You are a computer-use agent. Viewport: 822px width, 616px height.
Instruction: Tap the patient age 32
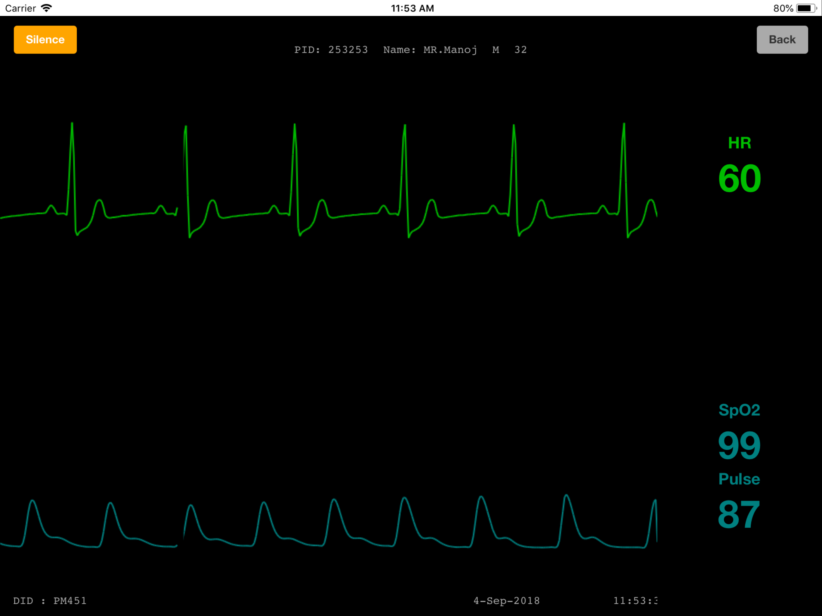pyautogui.click(x=520, y=50)
